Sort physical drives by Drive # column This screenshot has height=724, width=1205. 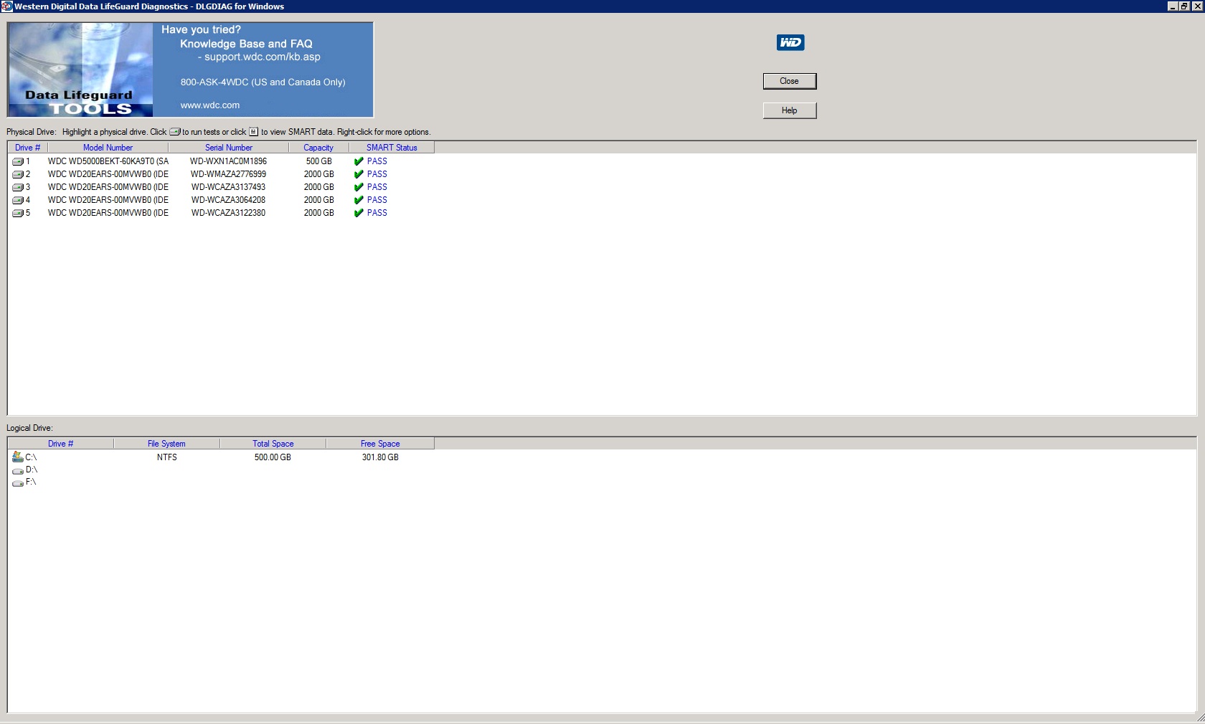27,148
